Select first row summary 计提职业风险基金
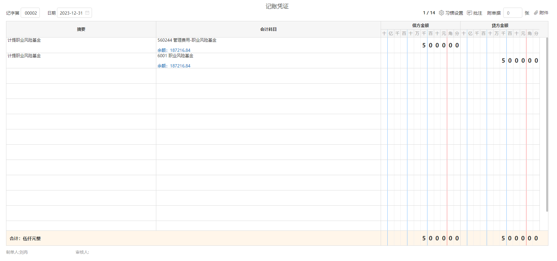 click(24, 40)
